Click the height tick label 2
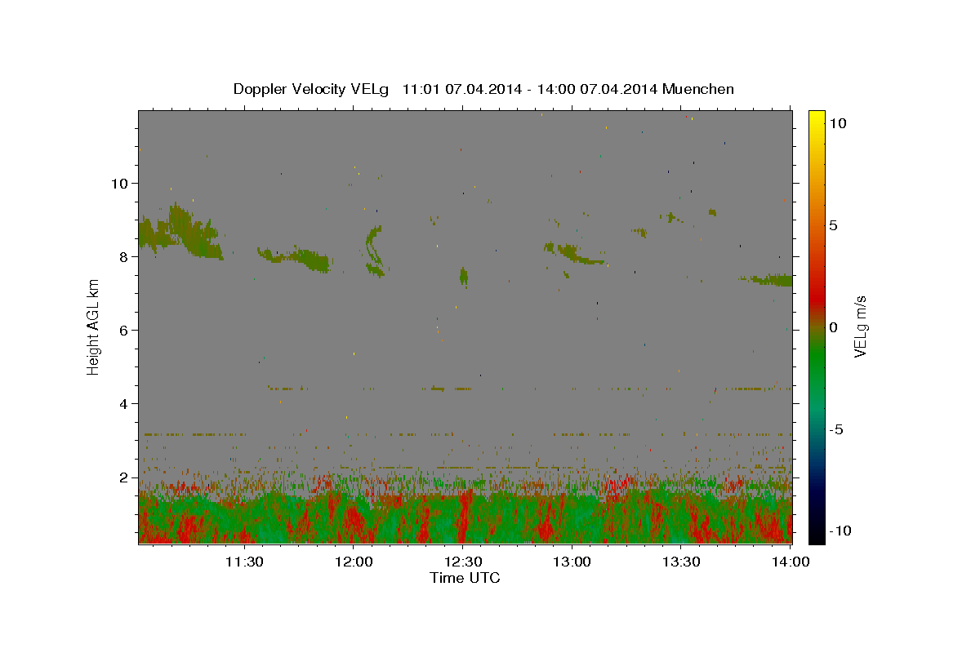This screenshot has width=980, height=653. coord(123,477)
